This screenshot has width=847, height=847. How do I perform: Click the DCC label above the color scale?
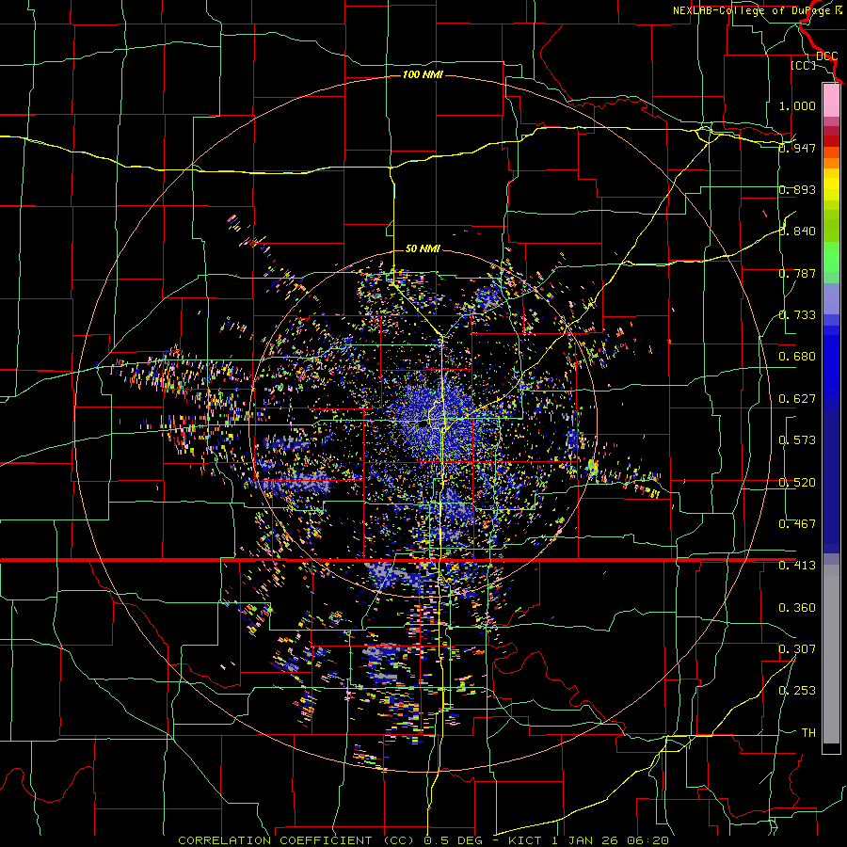coord(826,56)
